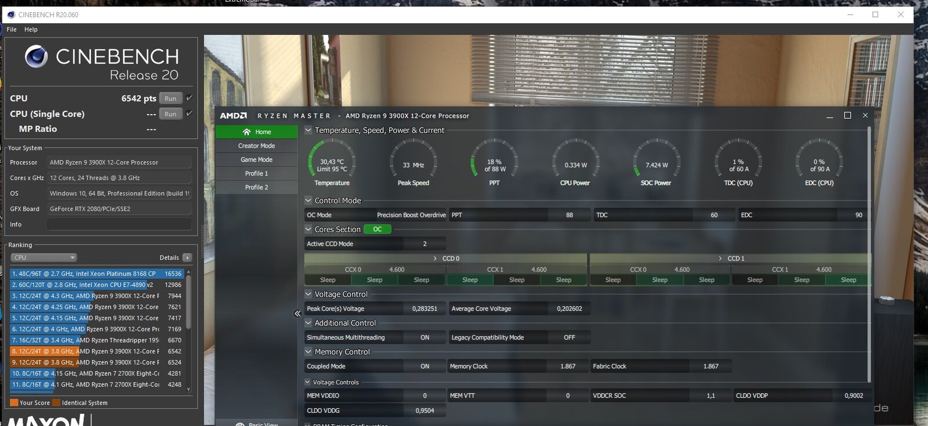Collapse the Voltage Control section
Image resolution: width=928 pixels, height=426 pixels.
(309, 294)
